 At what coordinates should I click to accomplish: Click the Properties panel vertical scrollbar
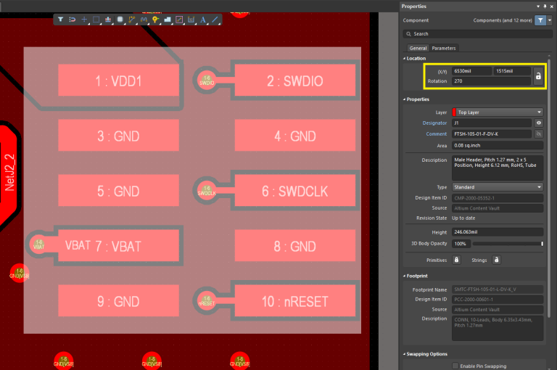tap(549, 189)
